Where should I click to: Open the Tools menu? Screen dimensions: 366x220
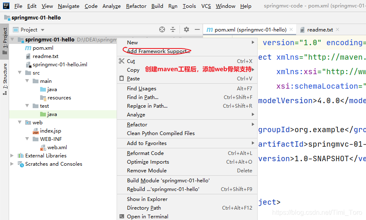coord(189,6)
